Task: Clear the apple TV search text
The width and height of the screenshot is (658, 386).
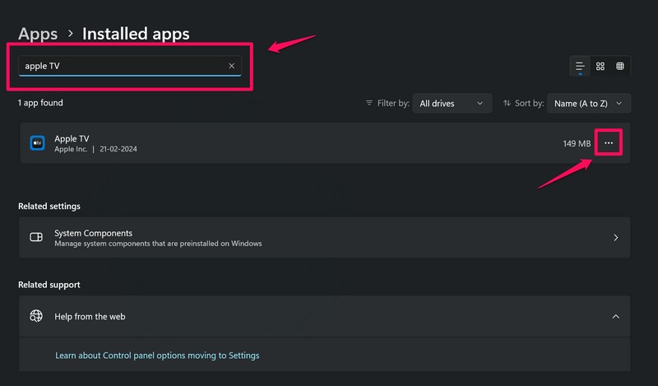Action: (x=231, y=66)
